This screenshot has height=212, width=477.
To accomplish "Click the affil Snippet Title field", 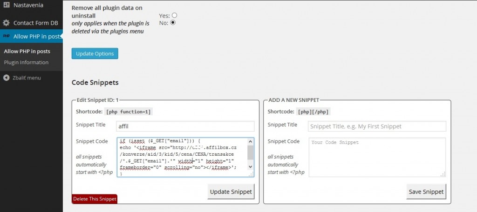I will click(185, 126).
